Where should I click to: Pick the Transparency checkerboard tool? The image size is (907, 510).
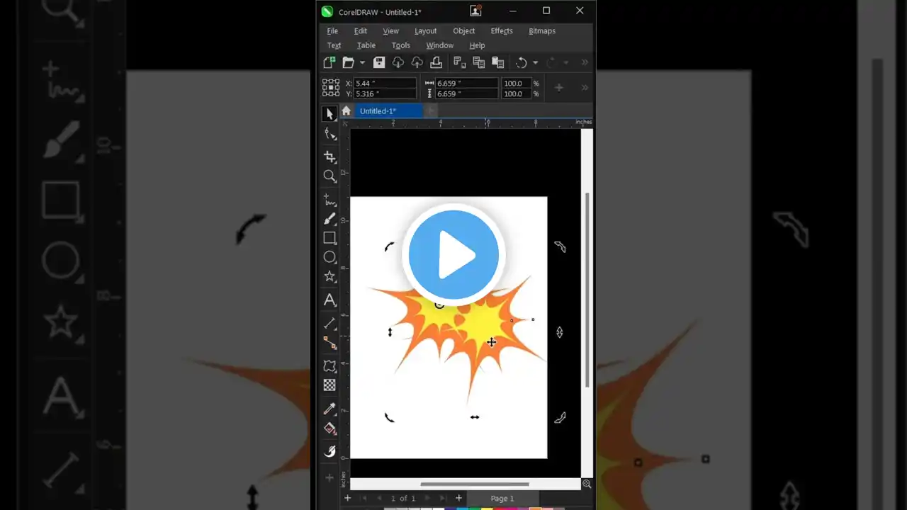(x=329, y=385)
